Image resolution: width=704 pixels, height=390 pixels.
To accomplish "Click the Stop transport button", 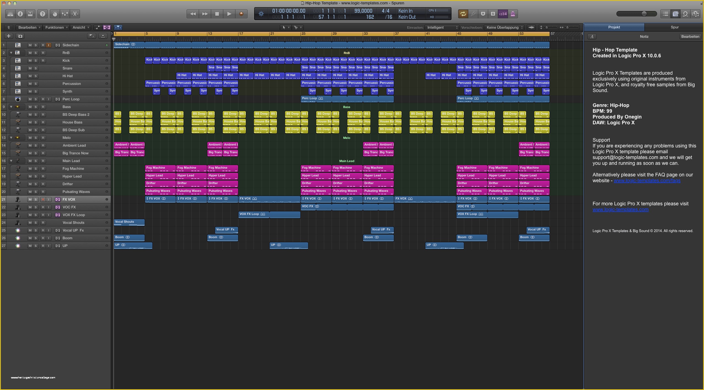I will click(x=217, y=14).
